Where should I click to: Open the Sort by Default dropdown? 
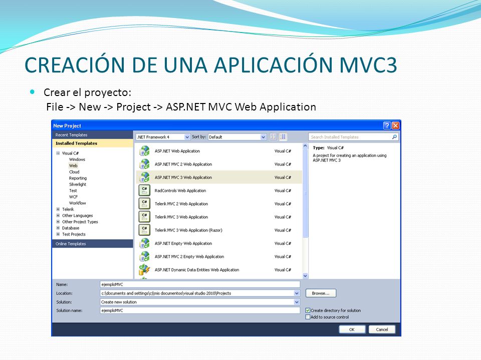(263, 137)
